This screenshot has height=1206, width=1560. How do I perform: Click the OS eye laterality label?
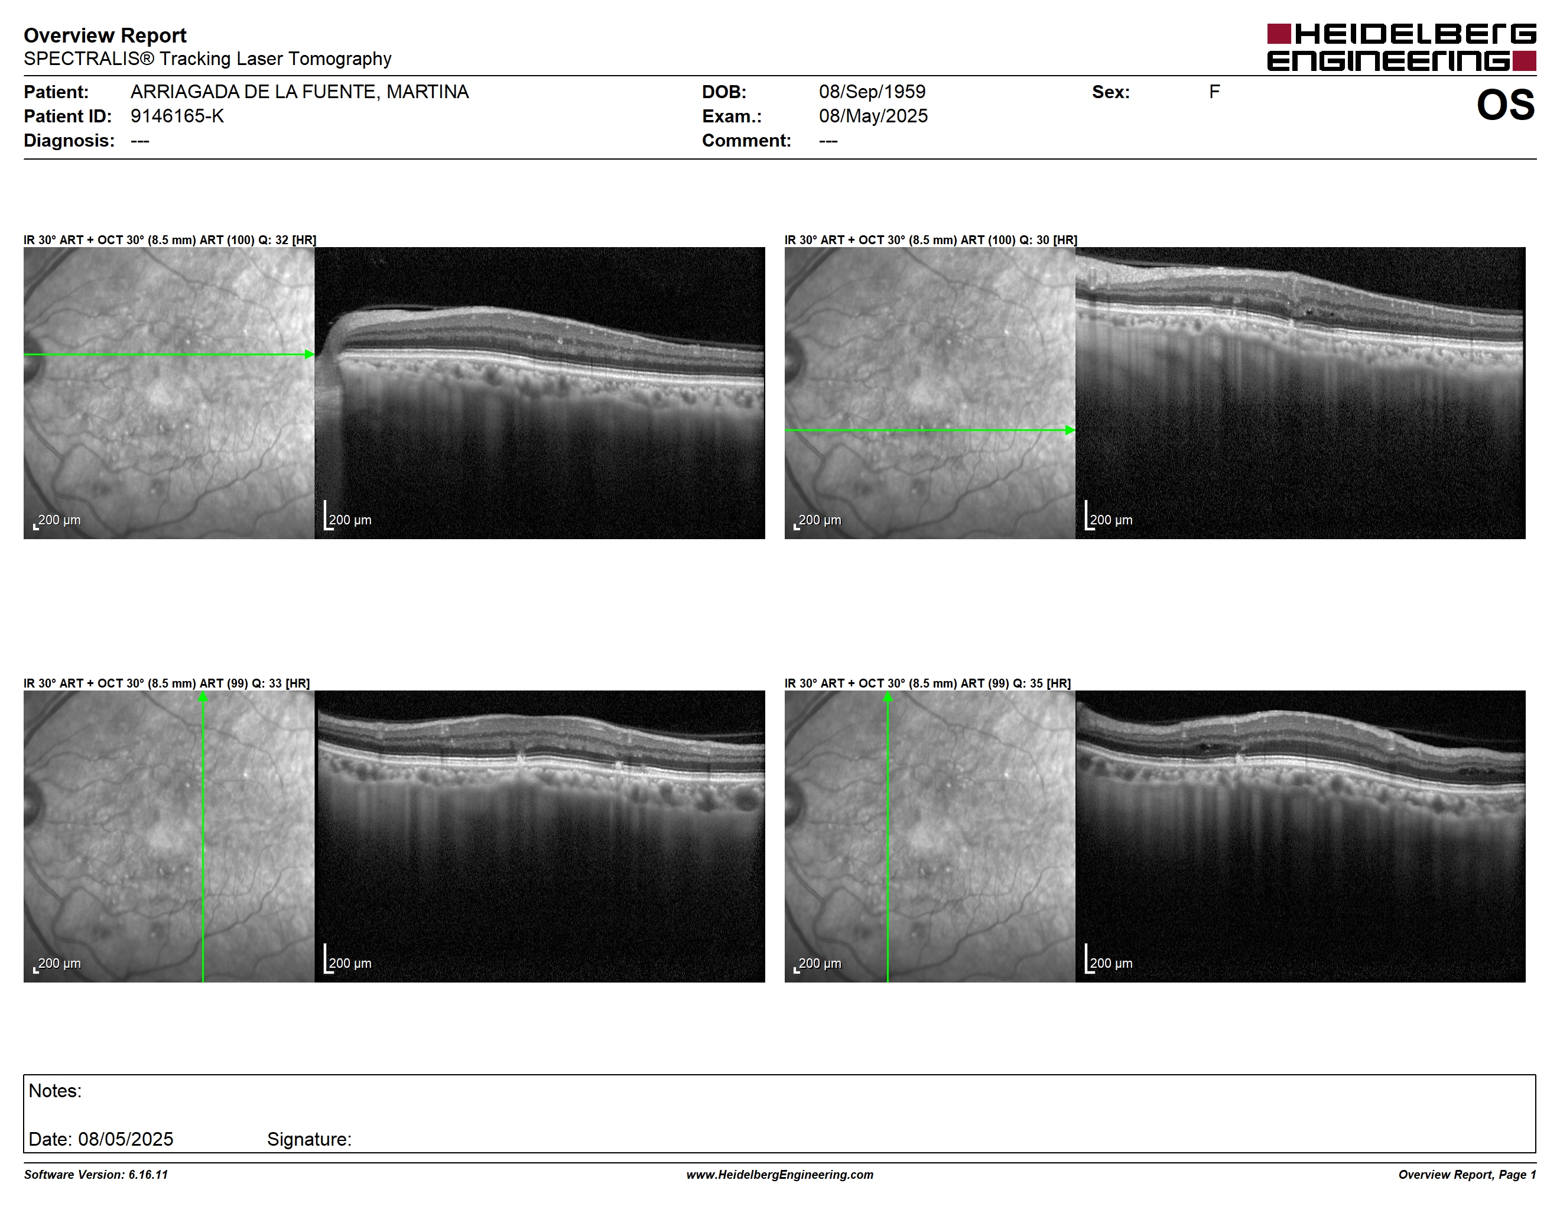point(1506,105)
